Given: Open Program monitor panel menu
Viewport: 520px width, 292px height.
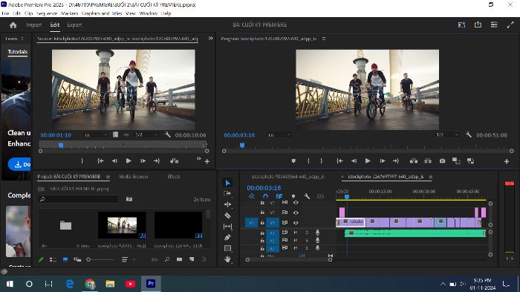Looking at the screenshot, I should click(324, 39).
